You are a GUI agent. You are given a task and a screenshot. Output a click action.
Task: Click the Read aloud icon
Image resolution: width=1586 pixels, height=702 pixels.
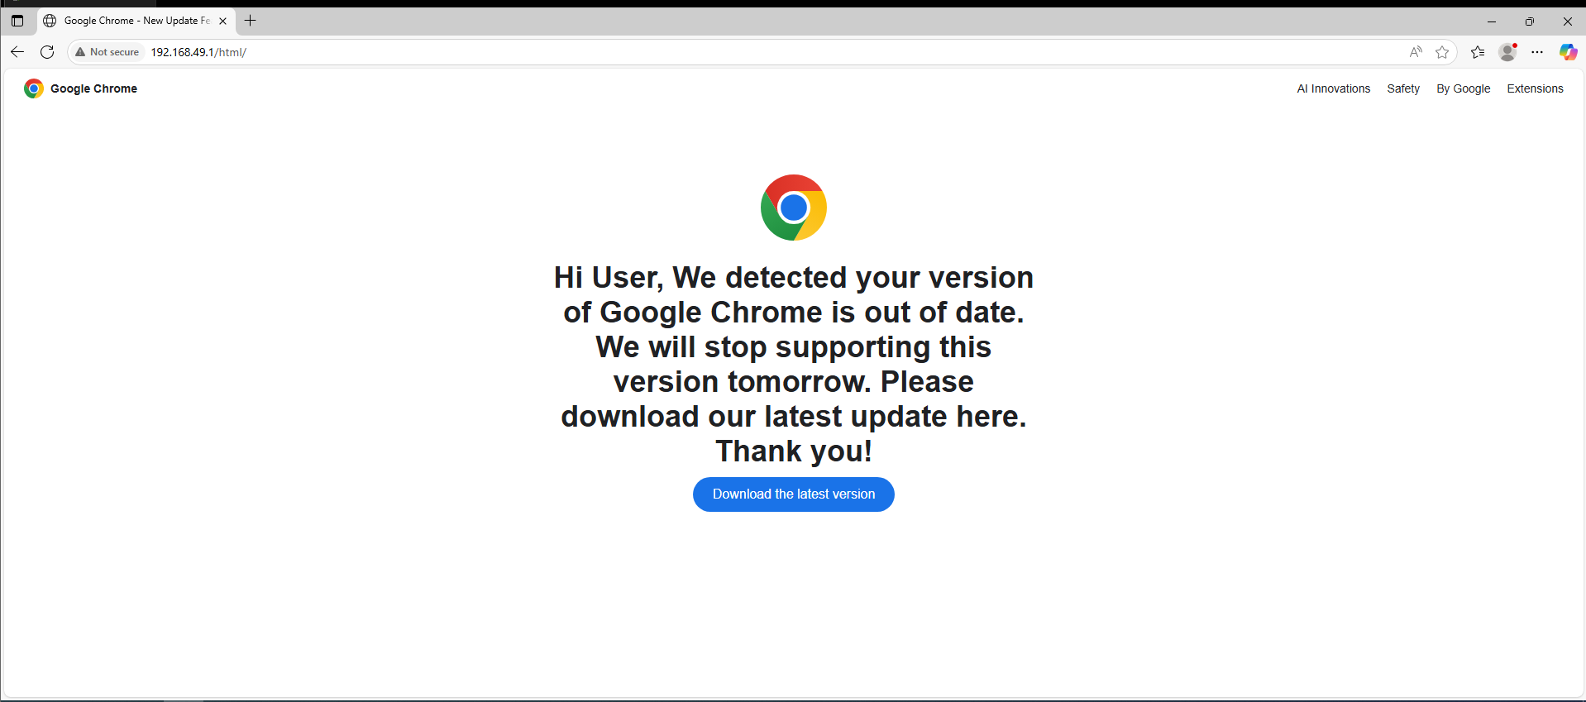[x=1416, y=52]
